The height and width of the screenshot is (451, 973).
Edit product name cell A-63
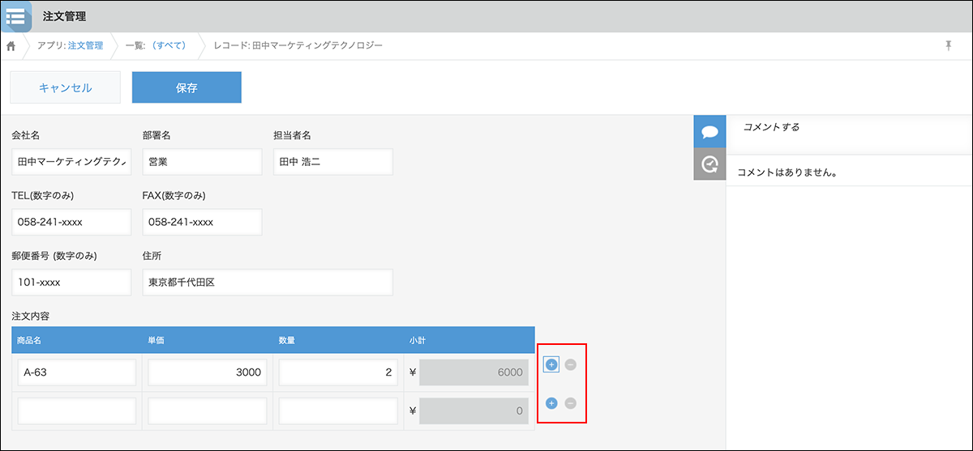point(77,372)
